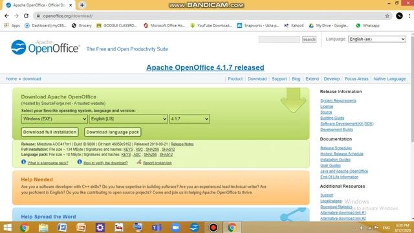Open the Support menu item
Image resolution: width=414 pixels, height=233 pixels.
click(x=279, y=79)
